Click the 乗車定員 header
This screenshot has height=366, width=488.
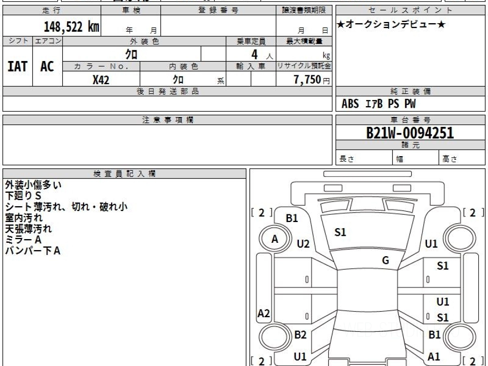(x=251, y=41)
